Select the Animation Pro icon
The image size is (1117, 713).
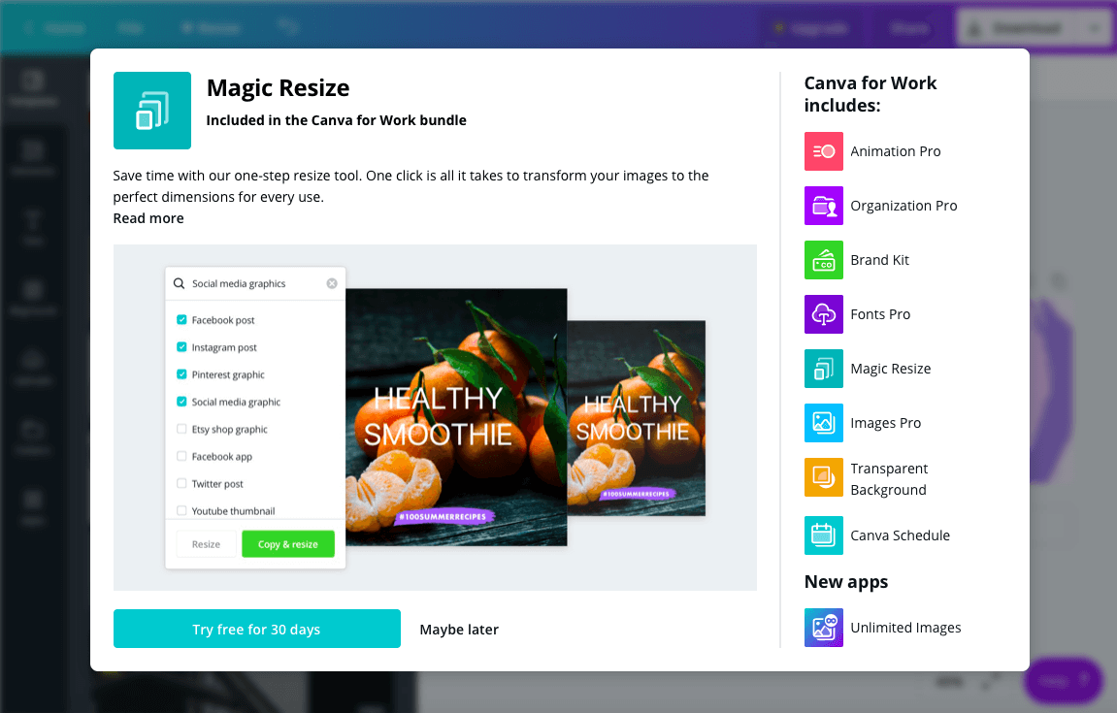[x=824, y=151]
